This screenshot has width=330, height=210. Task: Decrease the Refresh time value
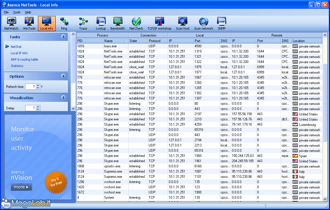(x=38, y=88)
